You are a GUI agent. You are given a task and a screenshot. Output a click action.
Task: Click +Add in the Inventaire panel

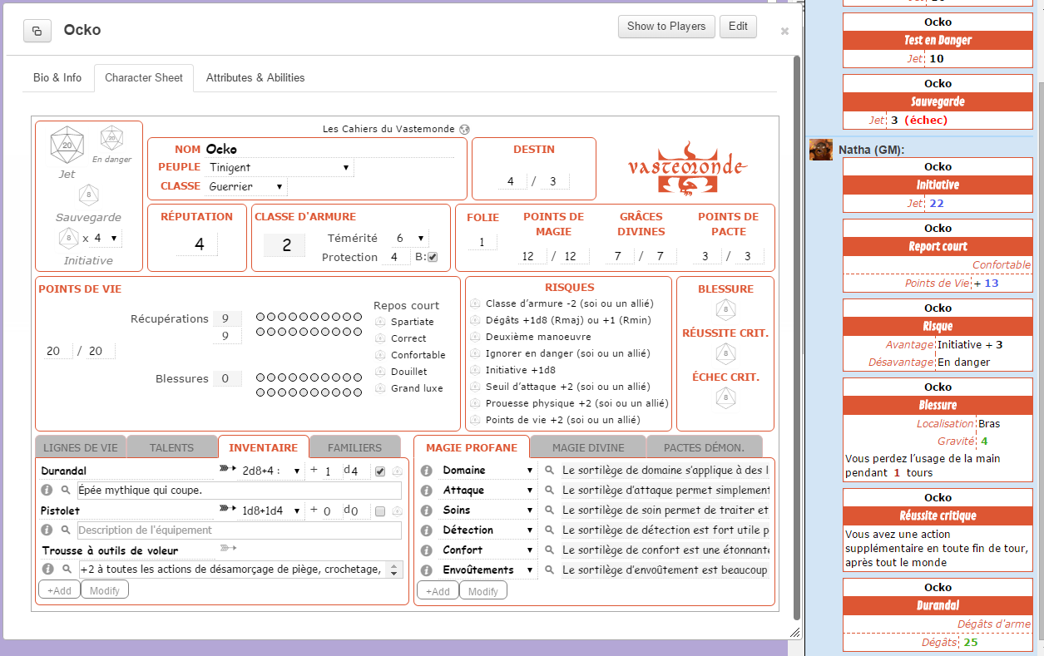click(x=59, y=590)
